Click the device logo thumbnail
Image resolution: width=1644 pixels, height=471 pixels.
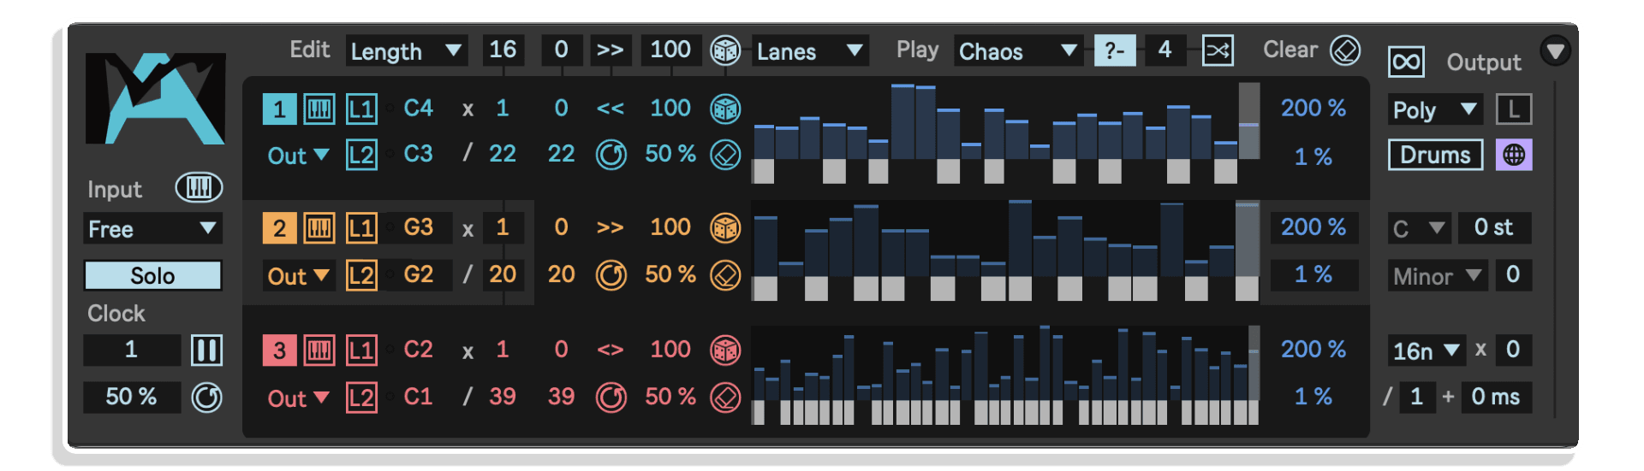click(x=155, y=98)
